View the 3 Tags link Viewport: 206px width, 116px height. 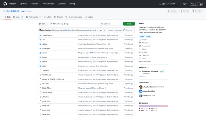[x=65, y=24]
